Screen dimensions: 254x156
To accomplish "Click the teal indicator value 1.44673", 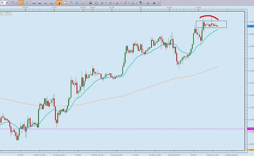I will [7, 13].
